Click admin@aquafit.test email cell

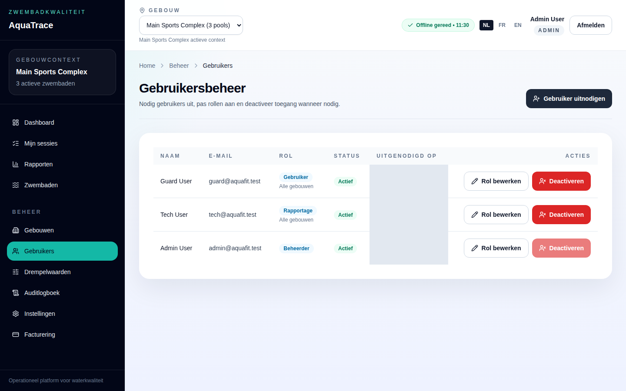(235, 248)
